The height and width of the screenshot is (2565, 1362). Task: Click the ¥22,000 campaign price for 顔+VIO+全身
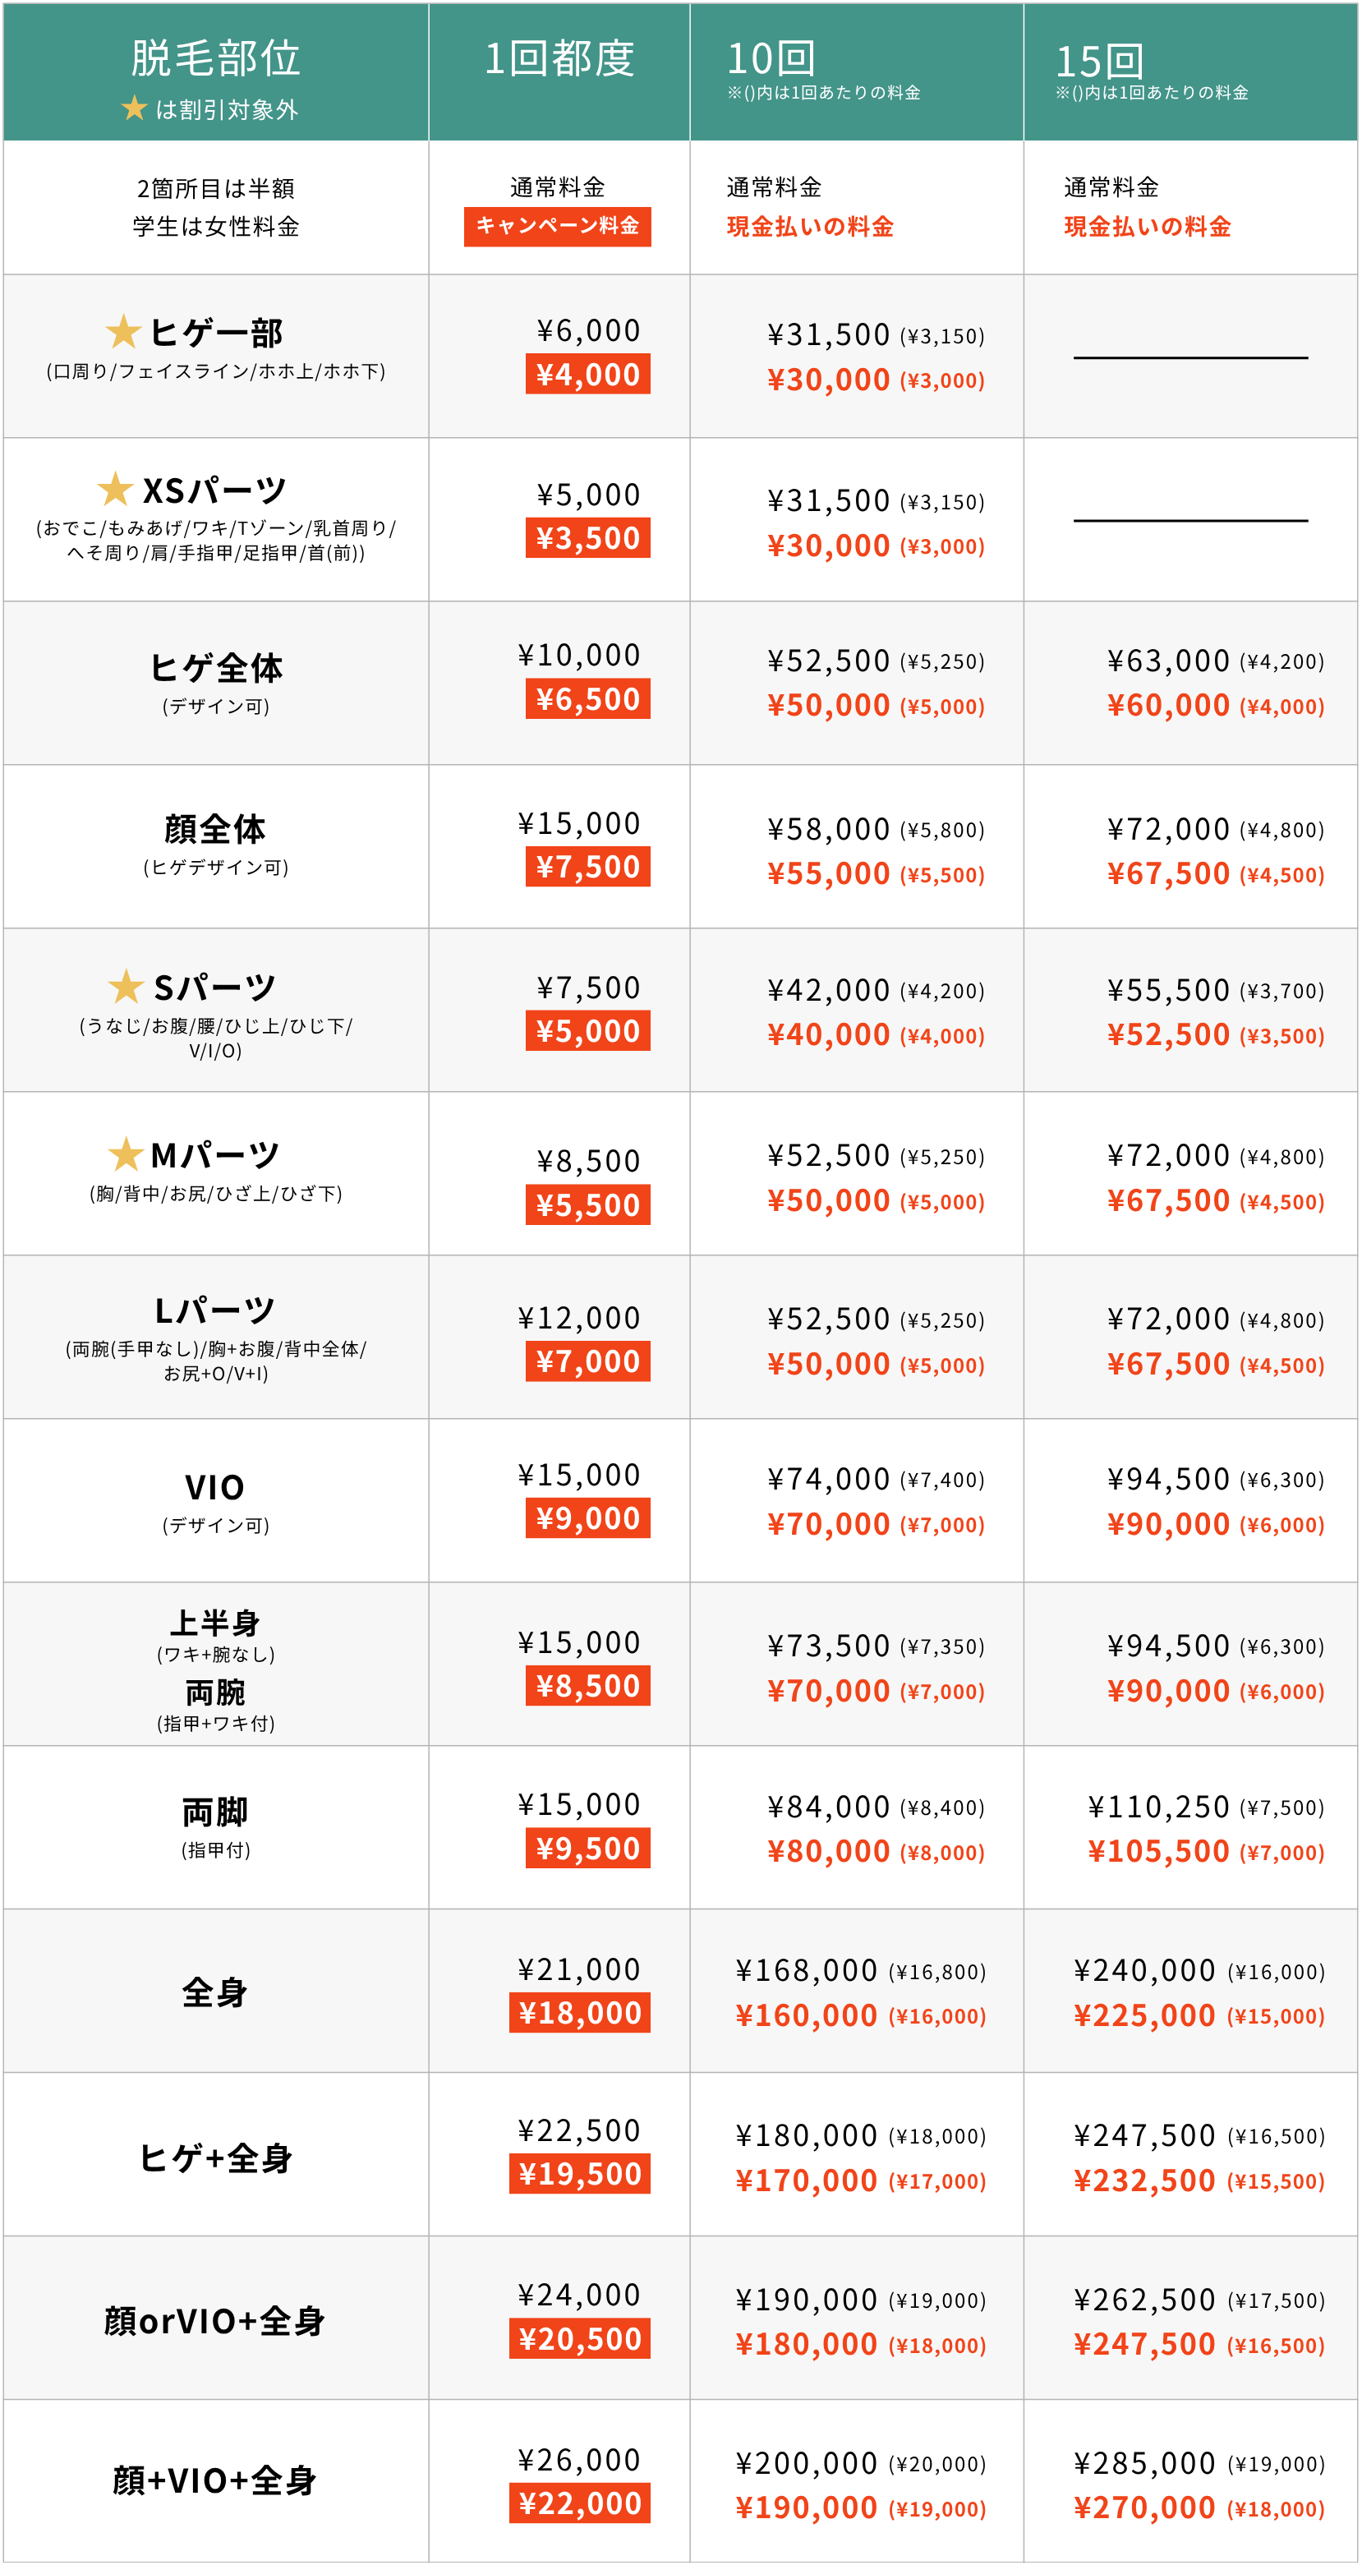click(579, 2503)
